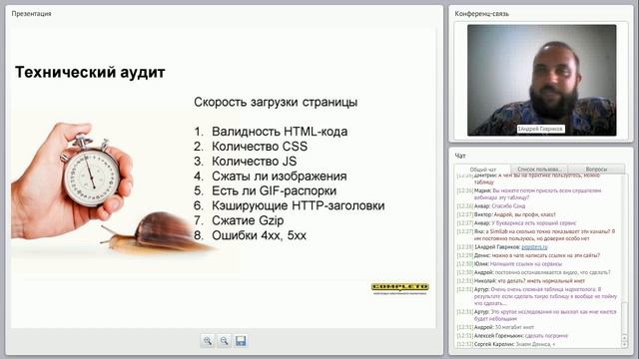Click the Конференц-связь panel title
Screen dimensions: 639x359
tap(481, 13)
